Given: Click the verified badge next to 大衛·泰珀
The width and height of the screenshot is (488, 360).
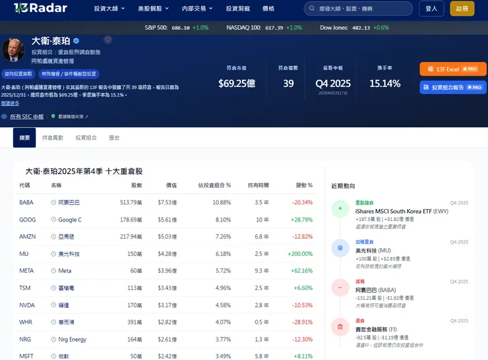Looking at the screenshot, I should click(x=76, y=41).
